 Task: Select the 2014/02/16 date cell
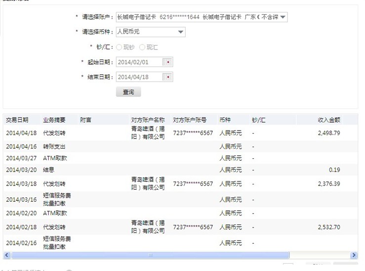tap(21, 243)
